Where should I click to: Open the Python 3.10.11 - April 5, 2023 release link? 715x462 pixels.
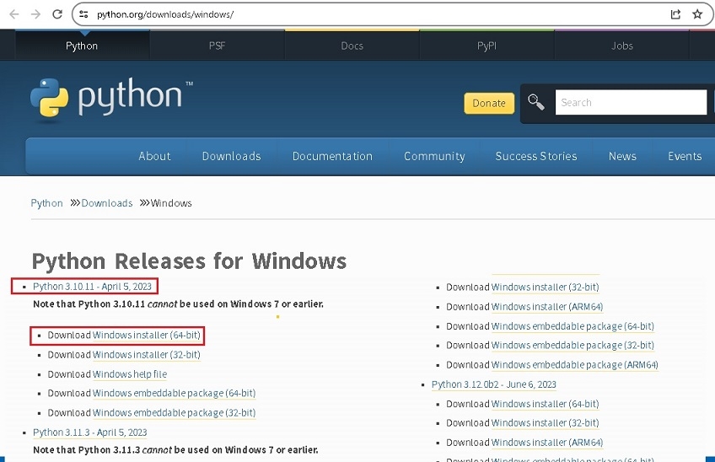pyautogui.click(x=92, y=287)
